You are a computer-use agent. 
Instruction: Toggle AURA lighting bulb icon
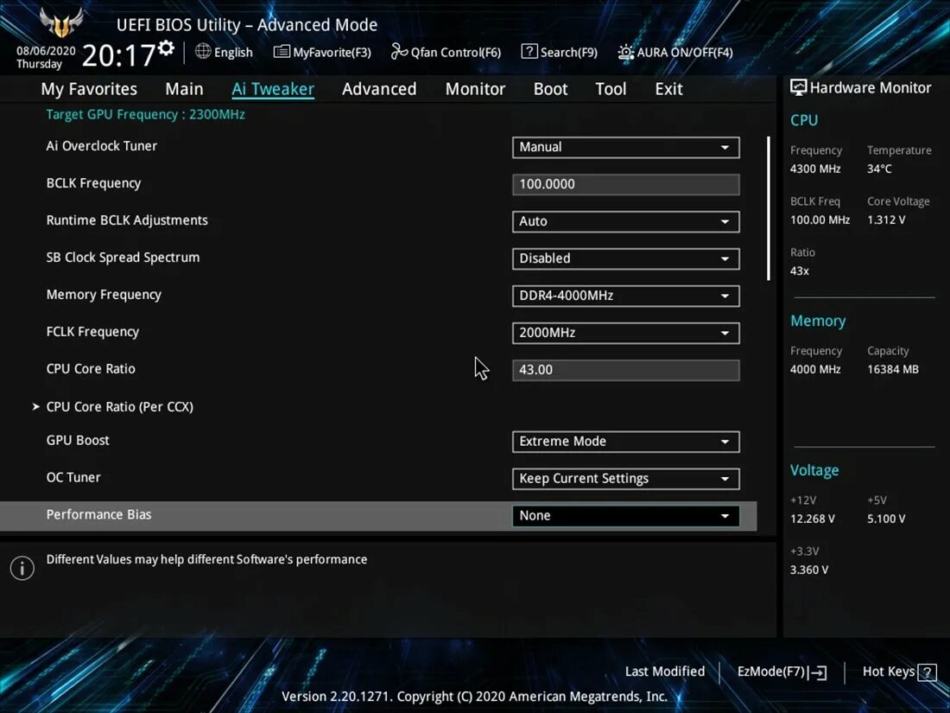(x=626, y=52)
